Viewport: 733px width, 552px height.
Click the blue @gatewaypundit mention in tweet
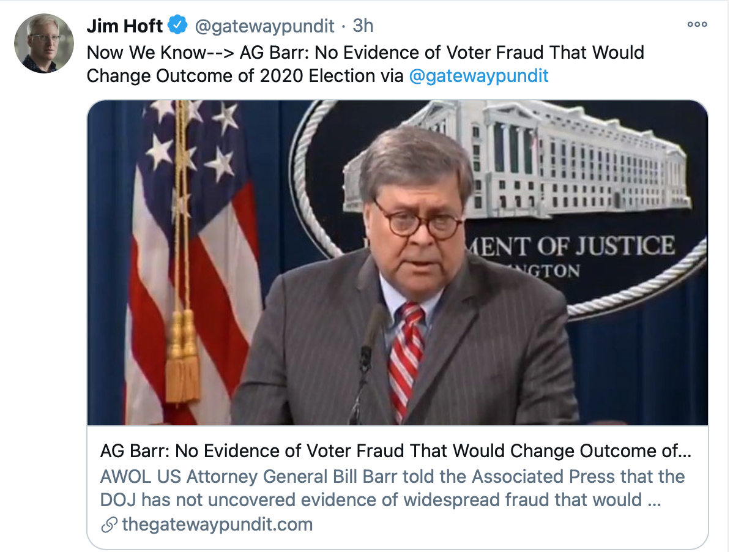(x=478, y=76)
